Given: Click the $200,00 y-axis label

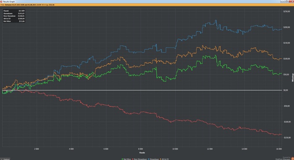Looking at the screenshot, I should point(287,27).
